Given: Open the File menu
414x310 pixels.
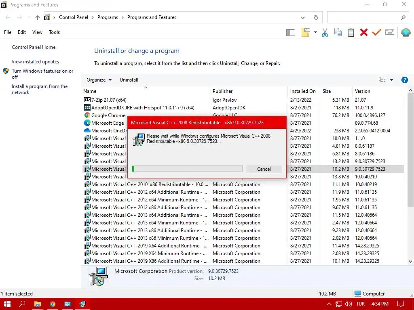Looking at the screenshot, I should [8, 32].
